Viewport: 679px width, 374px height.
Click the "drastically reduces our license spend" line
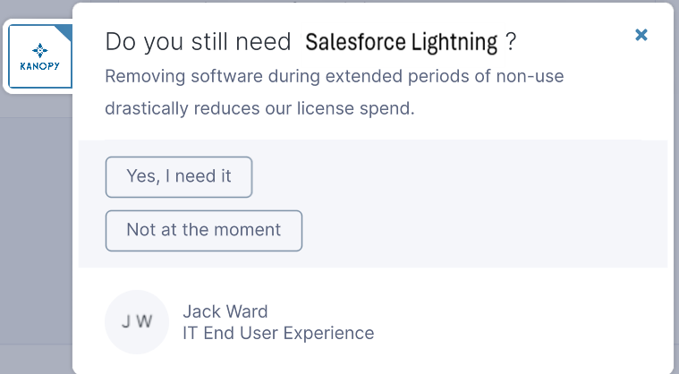tap(259, 109)
